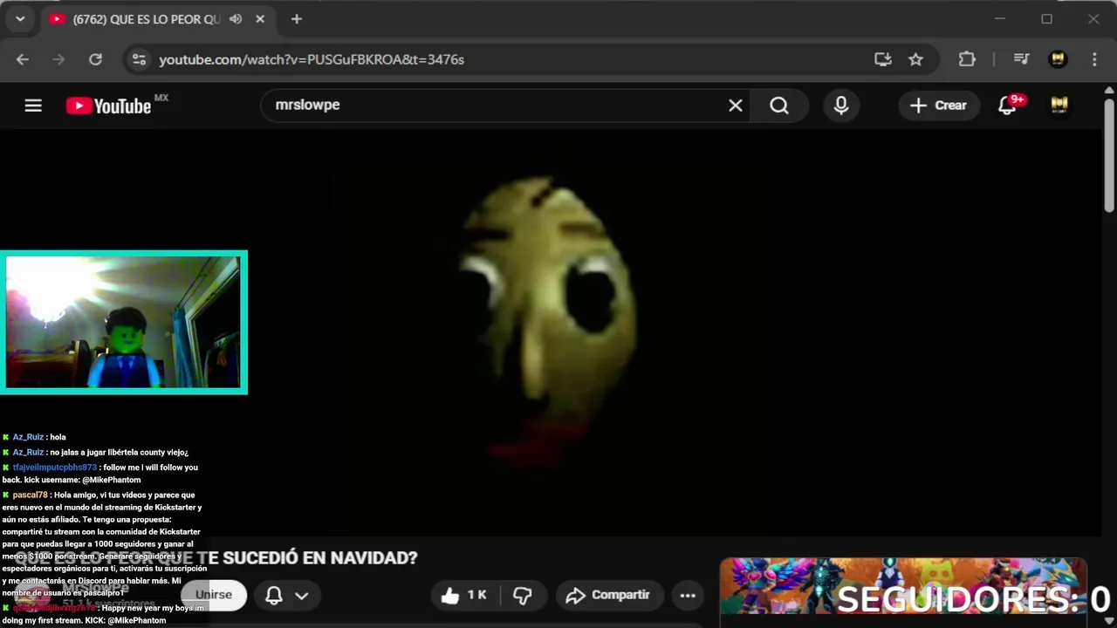Close the YouTube browser tab

point(260,19)
